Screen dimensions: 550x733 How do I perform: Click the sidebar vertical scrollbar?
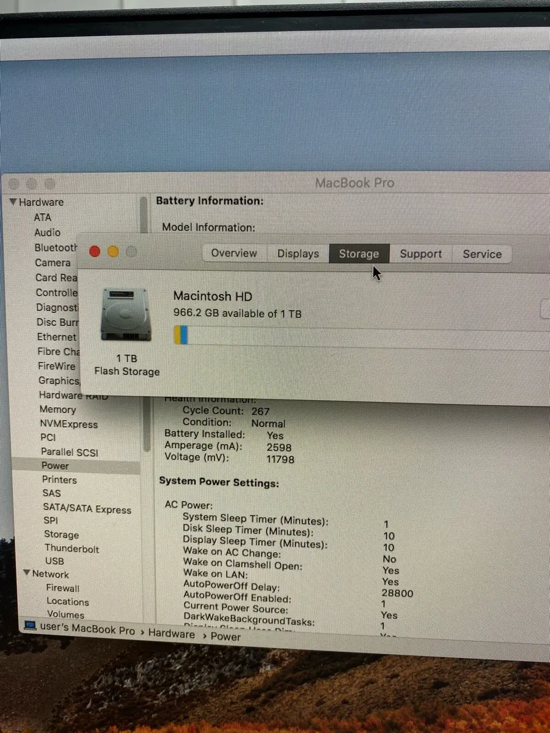[x=145, y=324]
